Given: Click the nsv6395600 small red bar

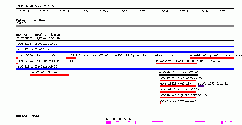Looking at the screenshot, I should (17, 58).
